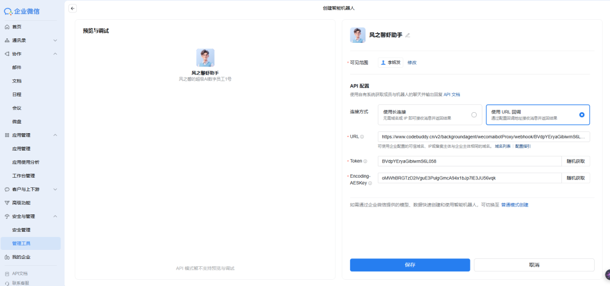Click the 客户与上下游 chat icon
610x286 pixels.
tap(7, 189)
